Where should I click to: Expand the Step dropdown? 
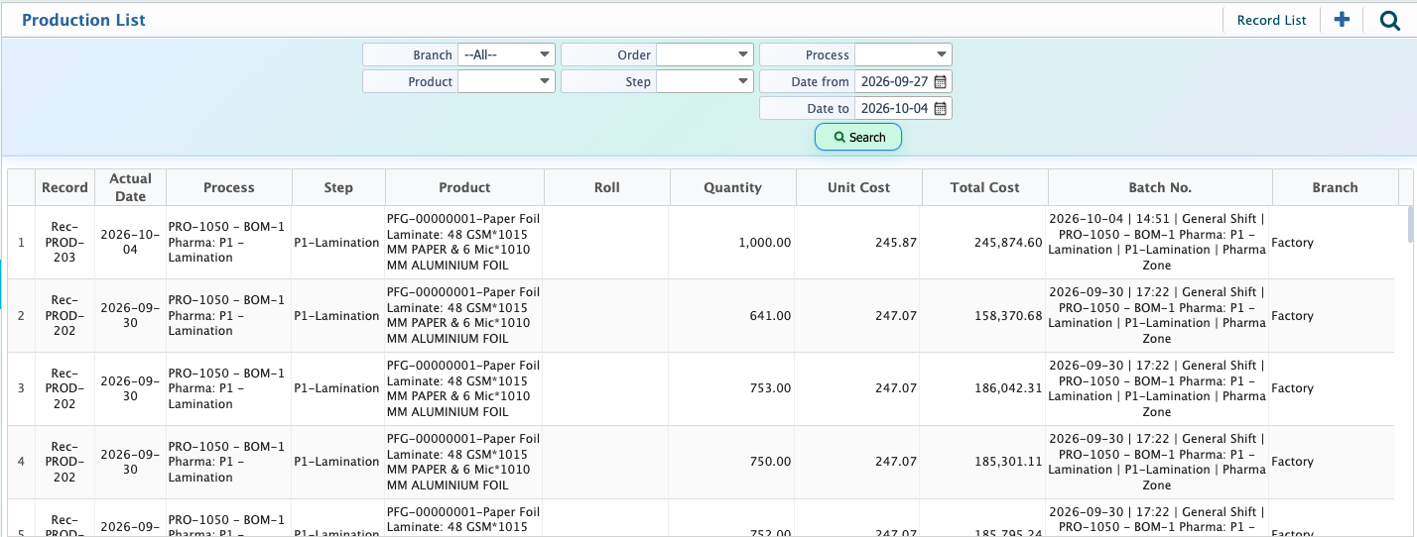click(705, 81)
